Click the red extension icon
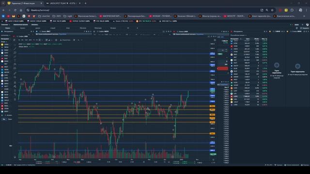This screenshot has width=310, height=174. [x=280, y=10]
